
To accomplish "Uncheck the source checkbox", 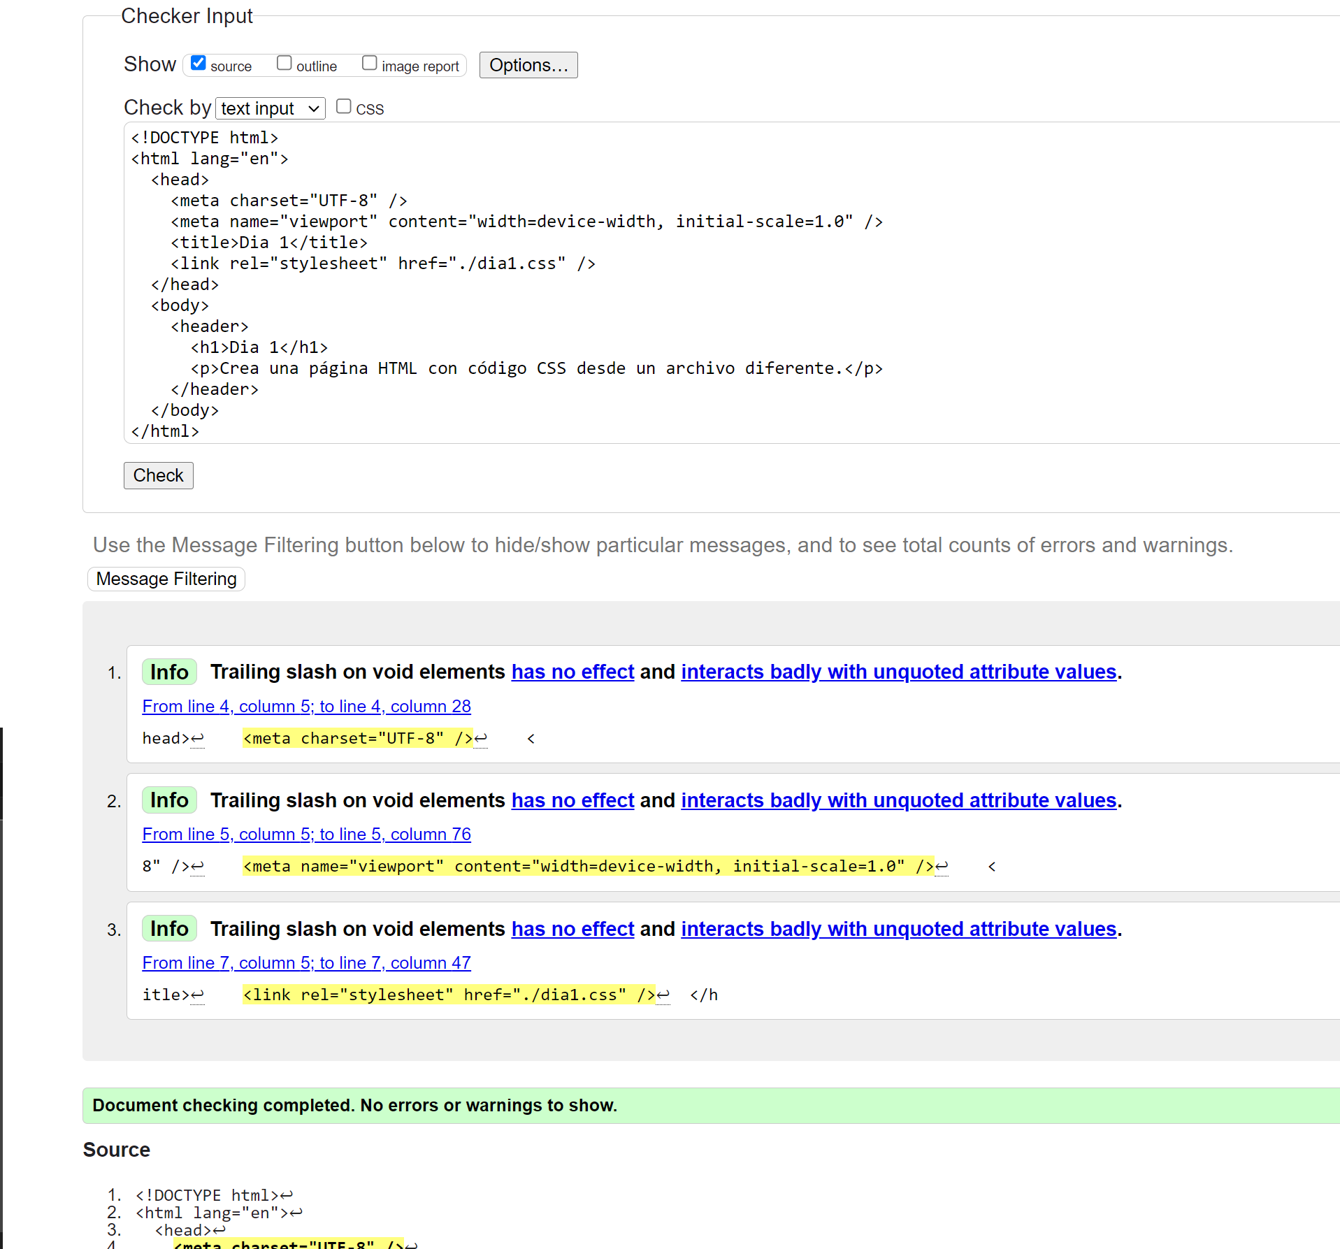I will point(199,64).
